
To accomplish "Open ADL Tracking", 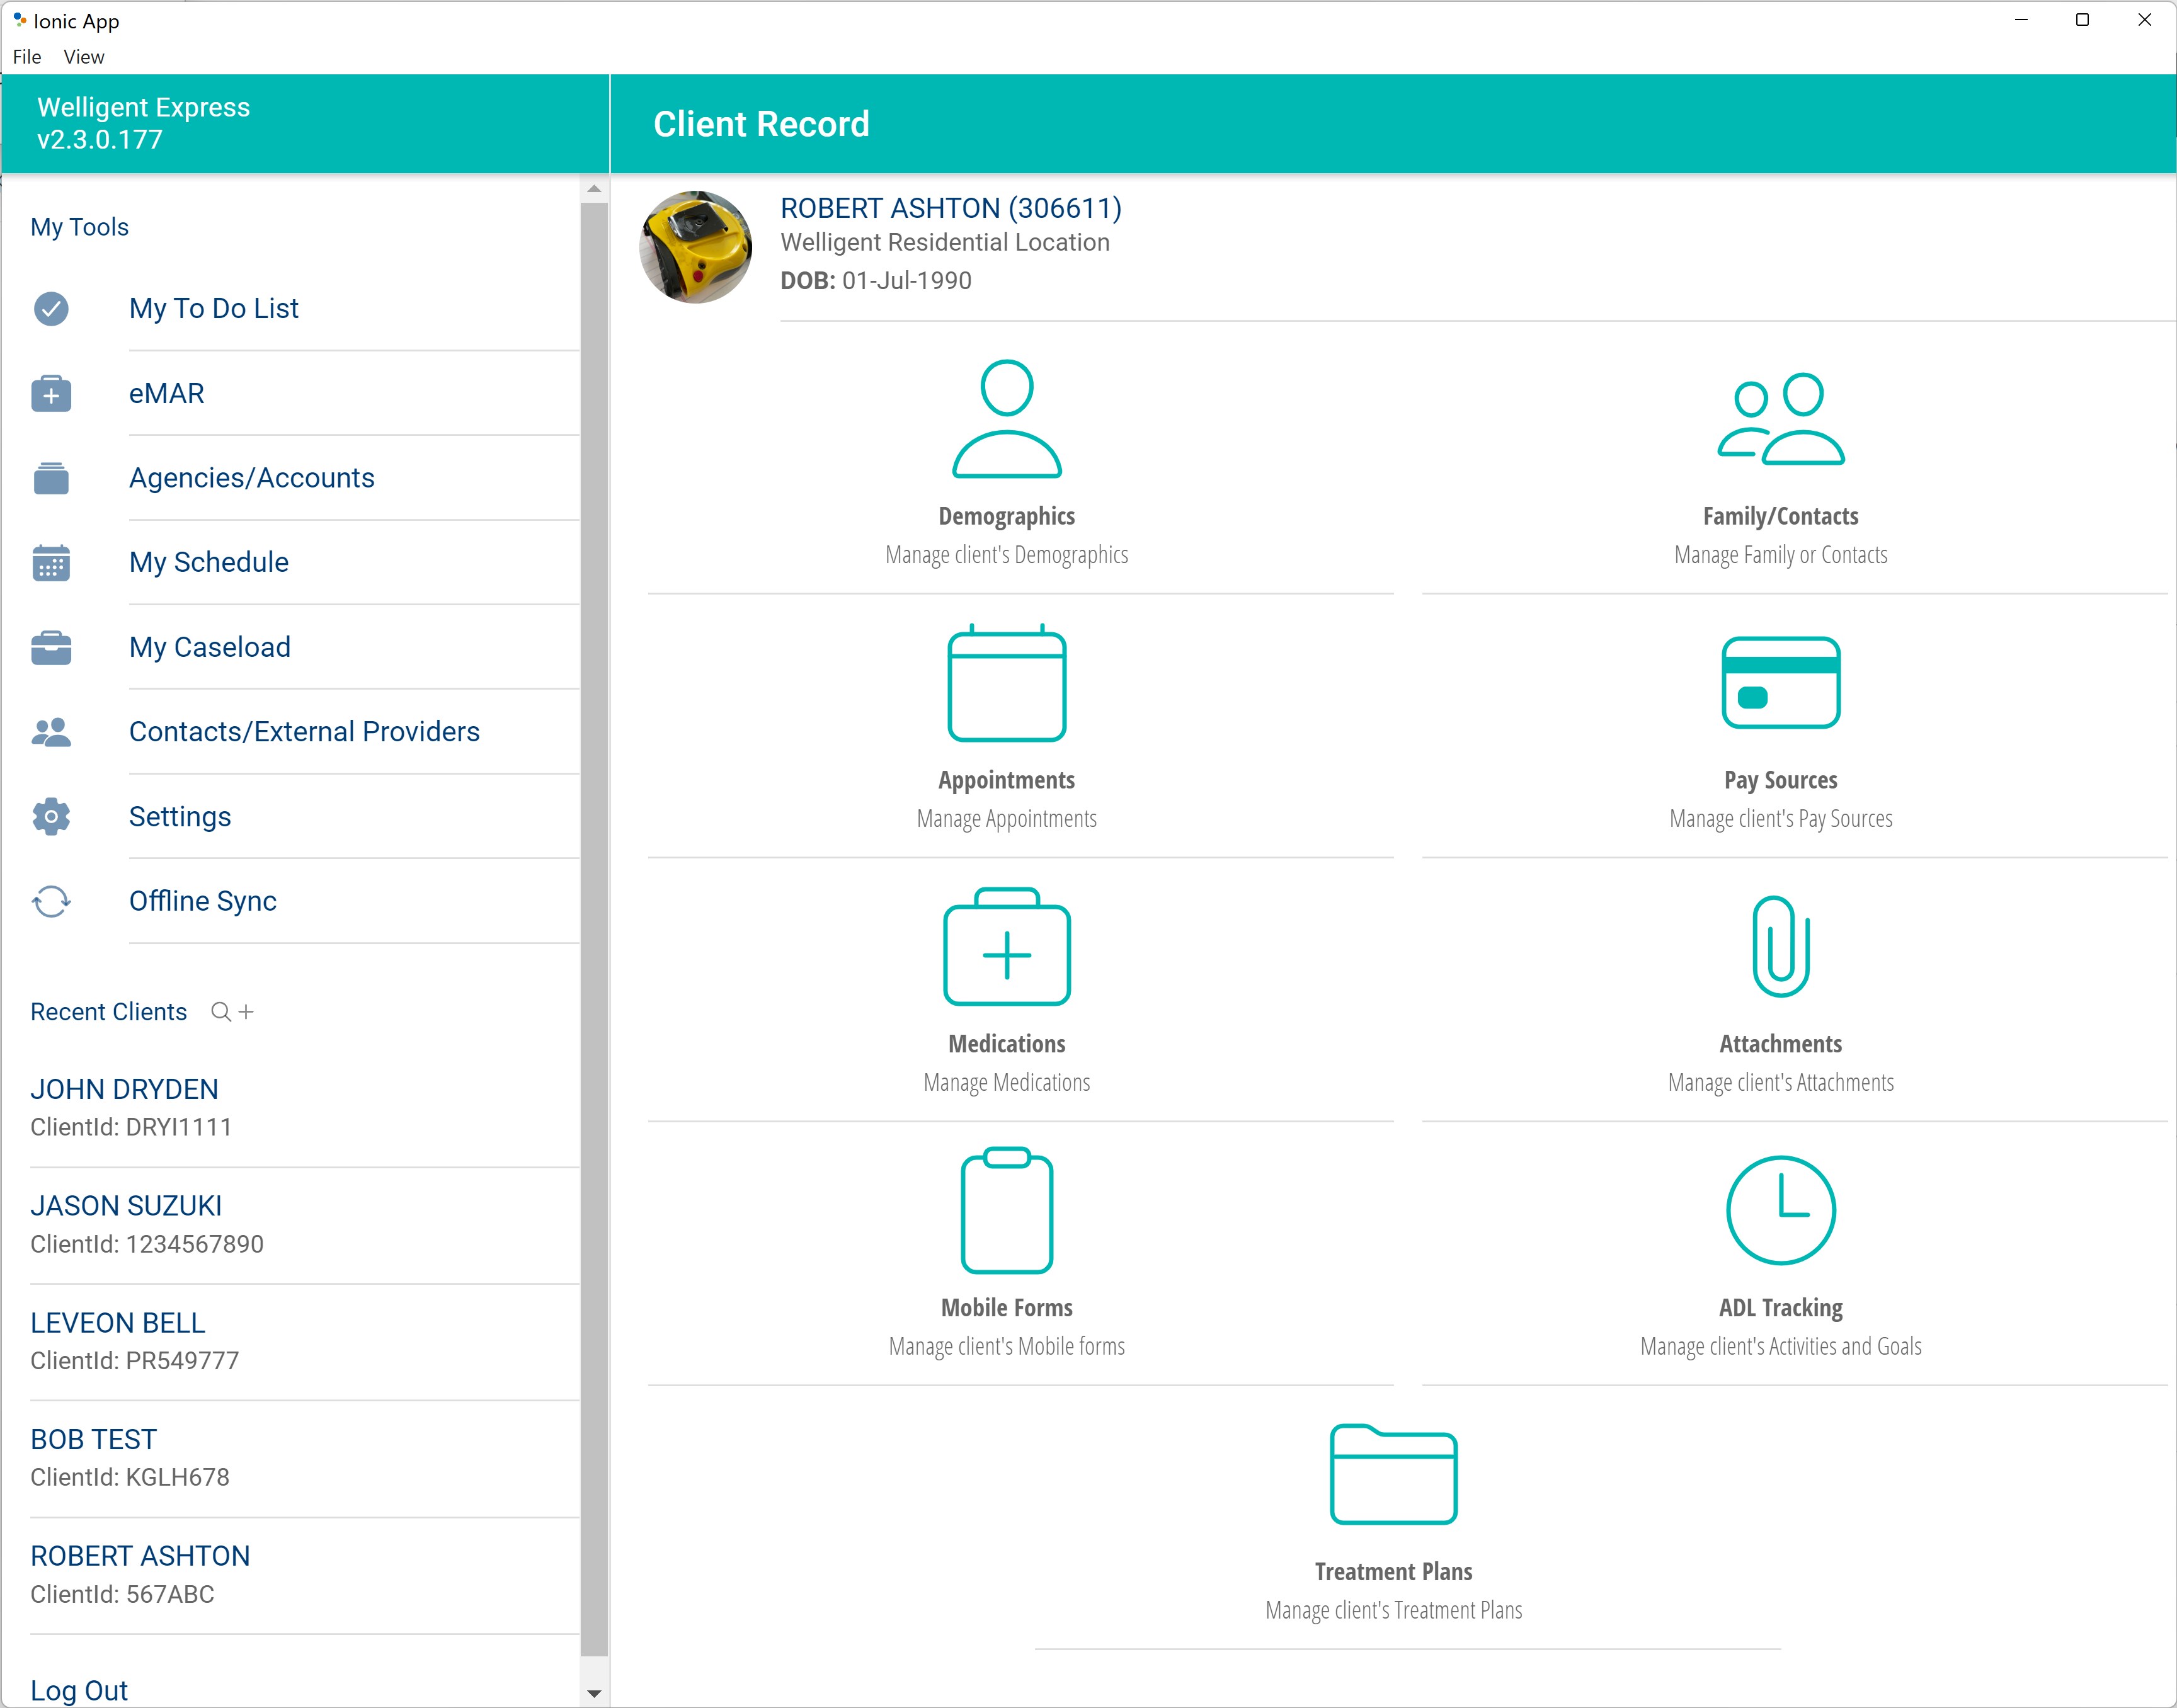I will 1780,1250.
